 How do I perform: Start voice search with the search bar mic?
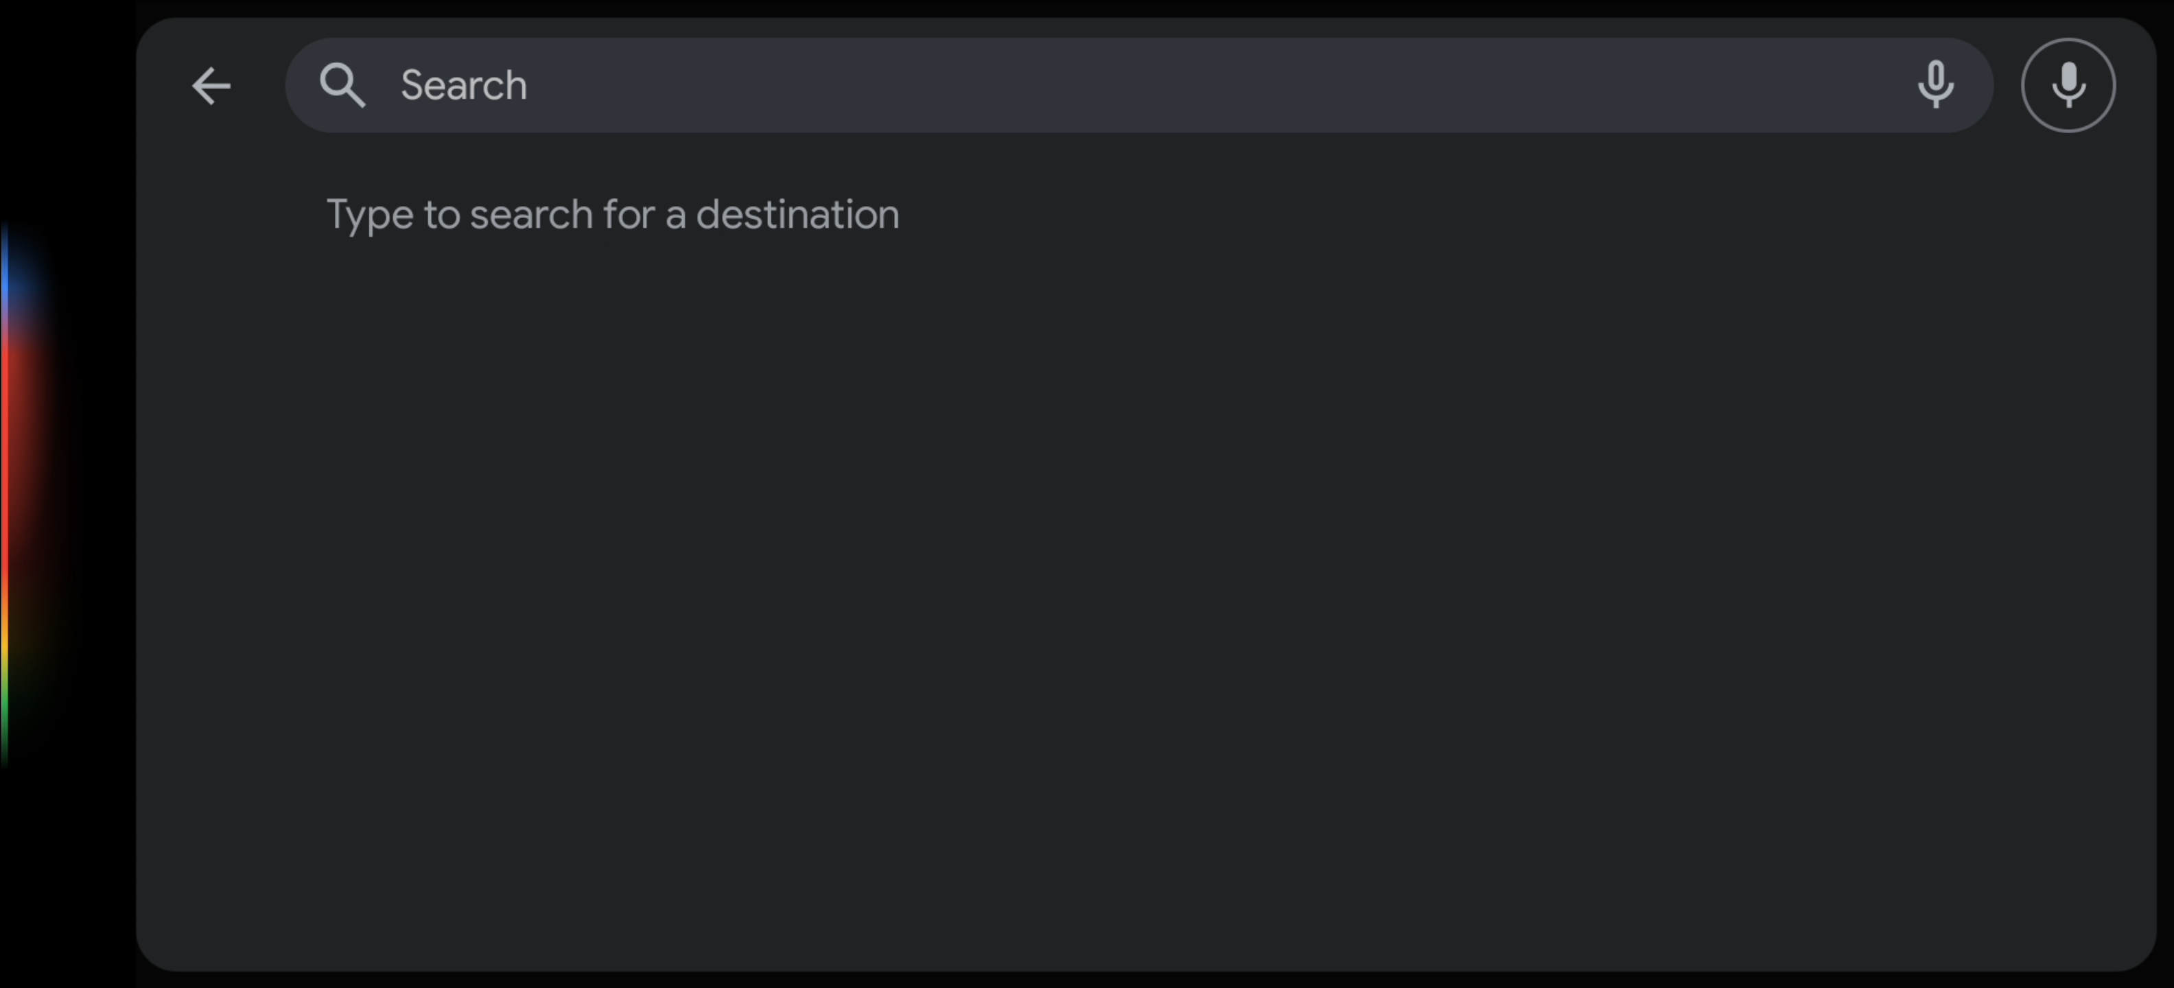[x=1935, y=85]
